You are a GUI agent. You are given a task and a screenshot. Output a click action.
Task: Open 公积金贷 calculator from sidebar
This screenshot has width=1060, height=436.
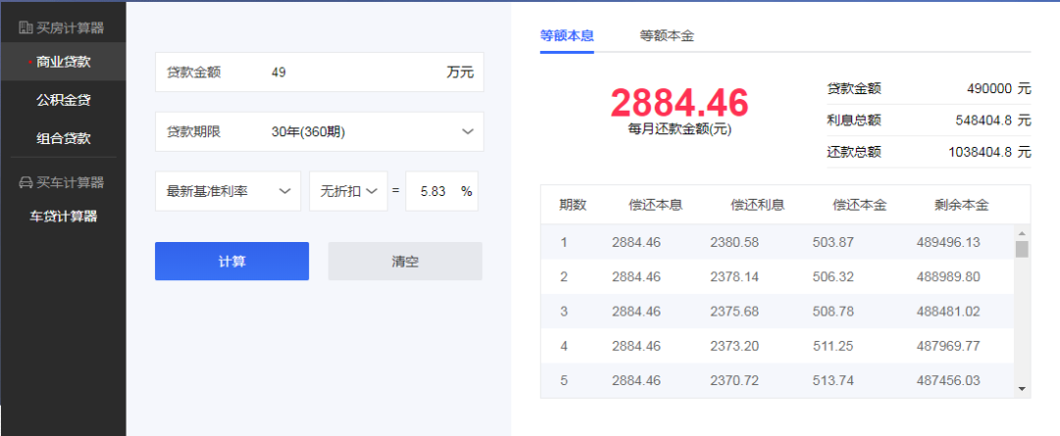63,100
